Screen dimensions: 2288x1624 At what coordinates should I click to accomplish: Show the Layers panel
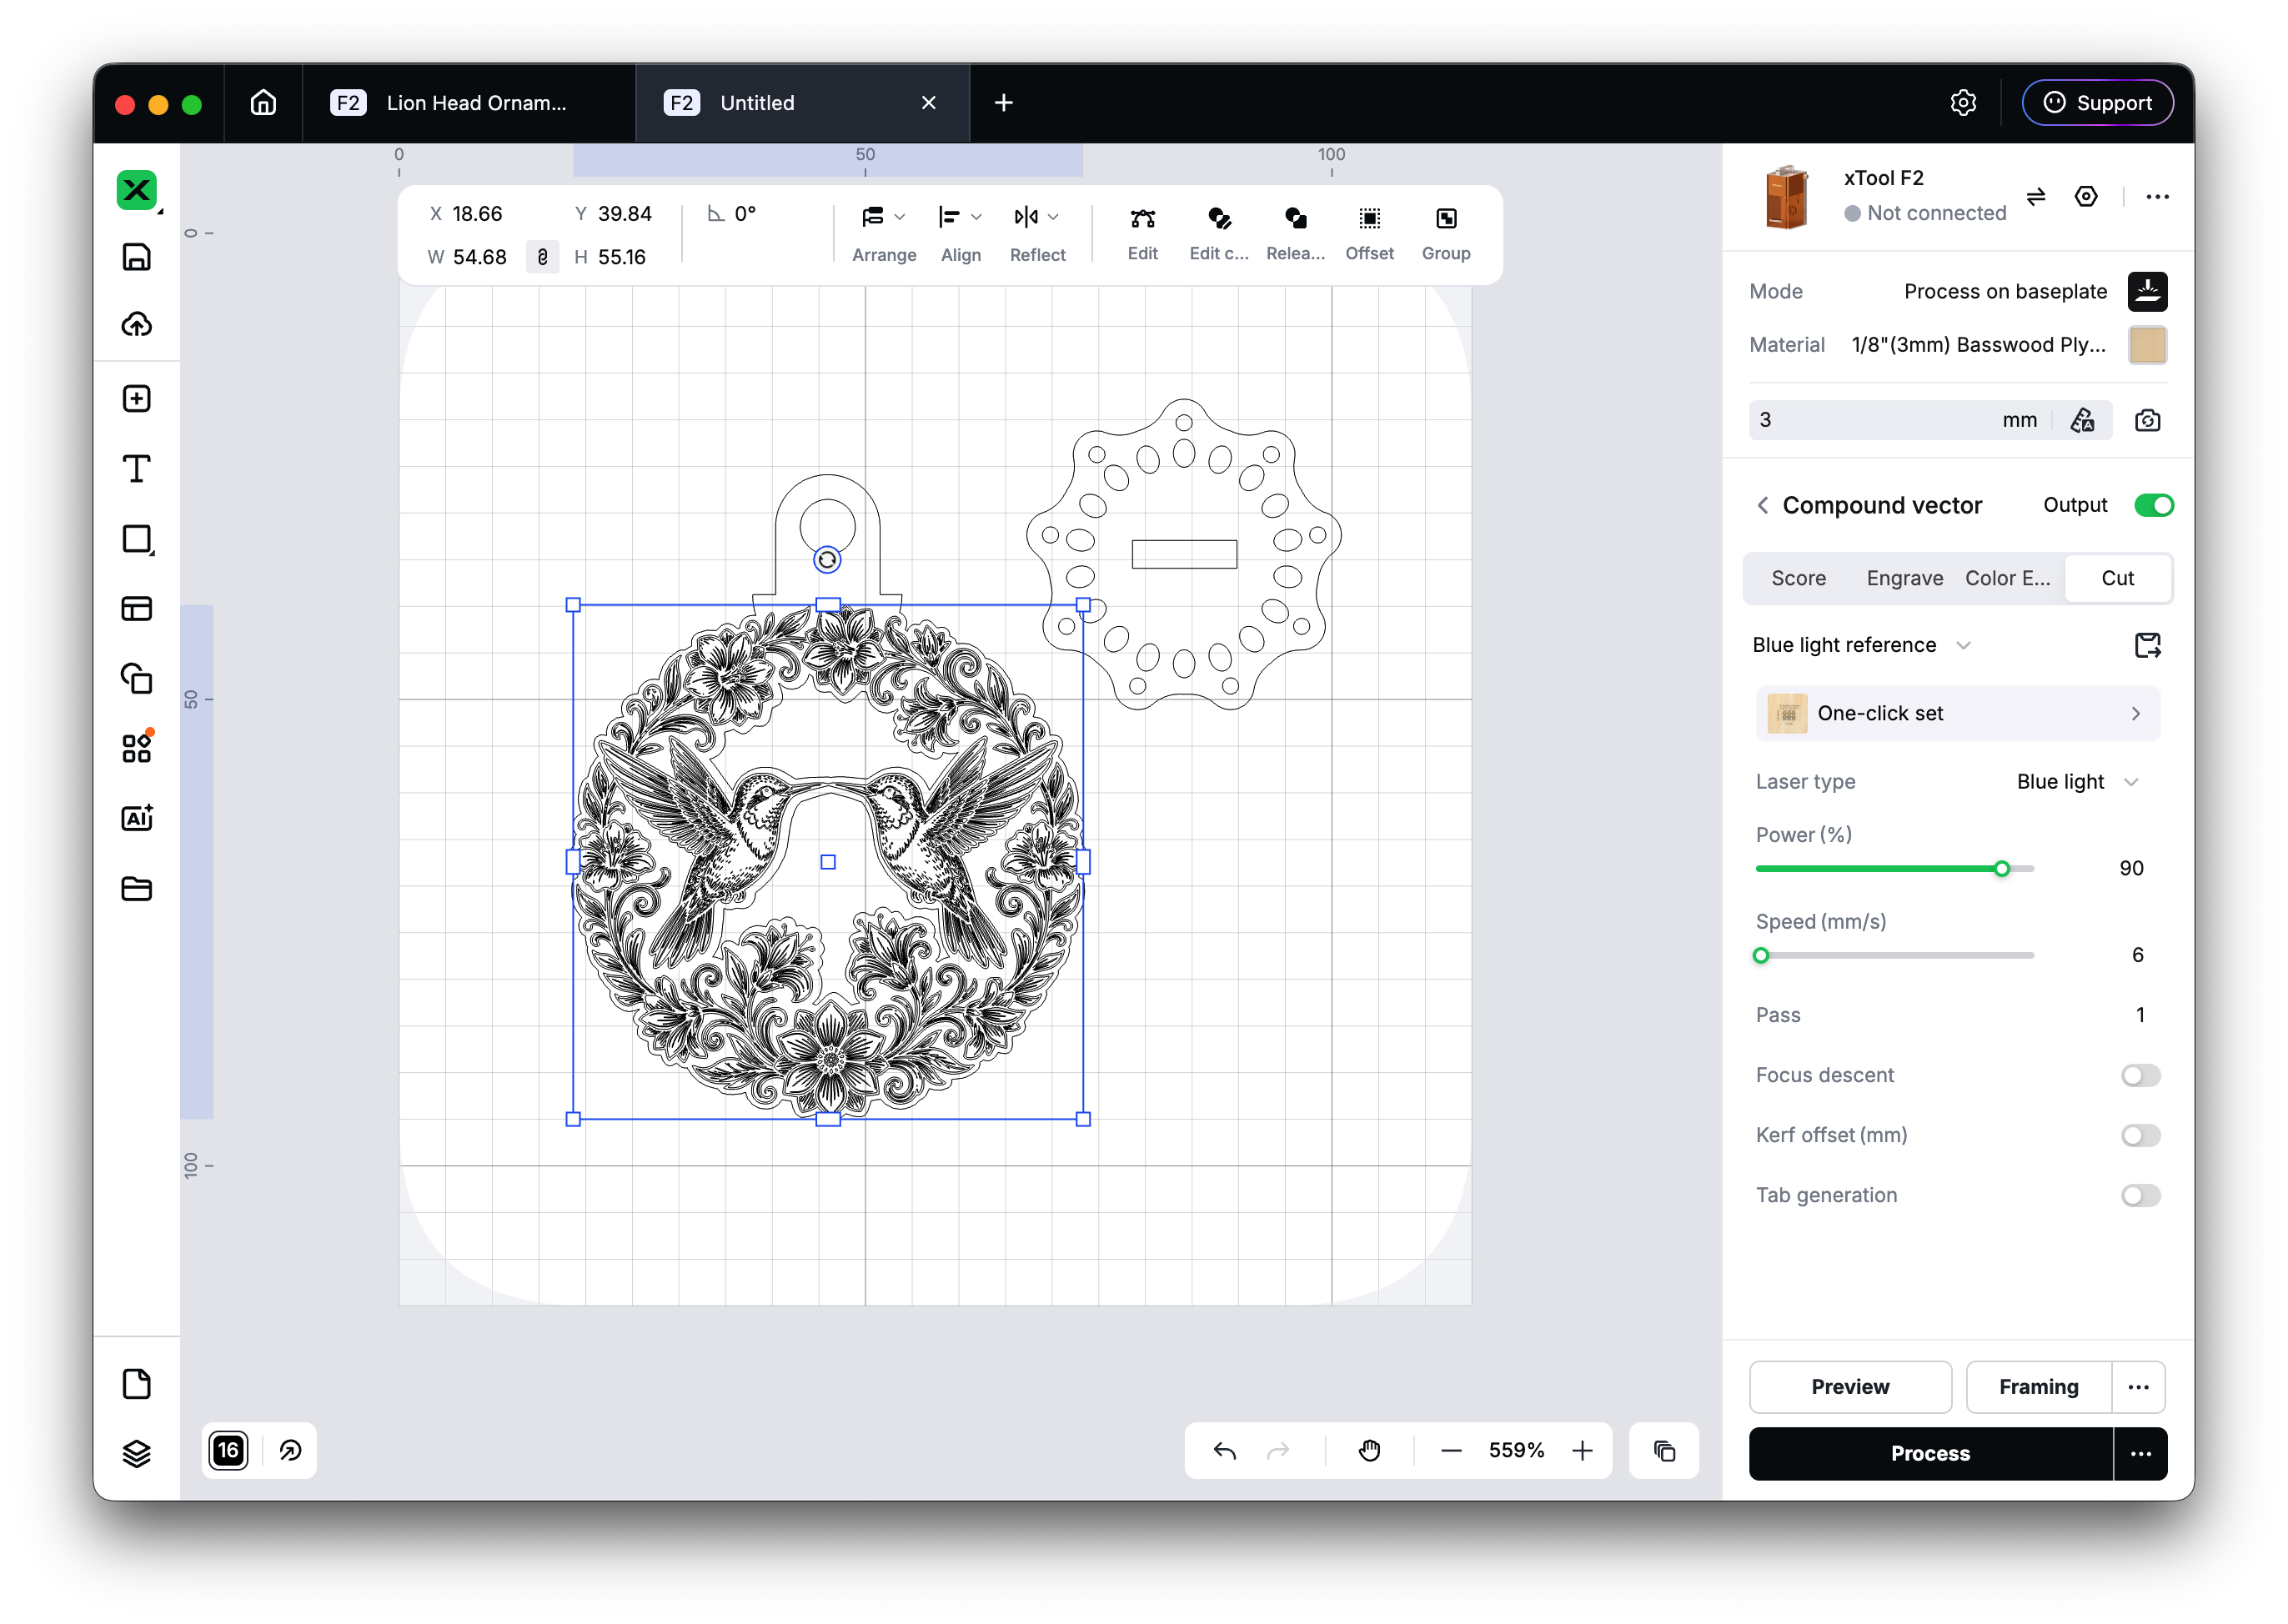[137, 1453]
